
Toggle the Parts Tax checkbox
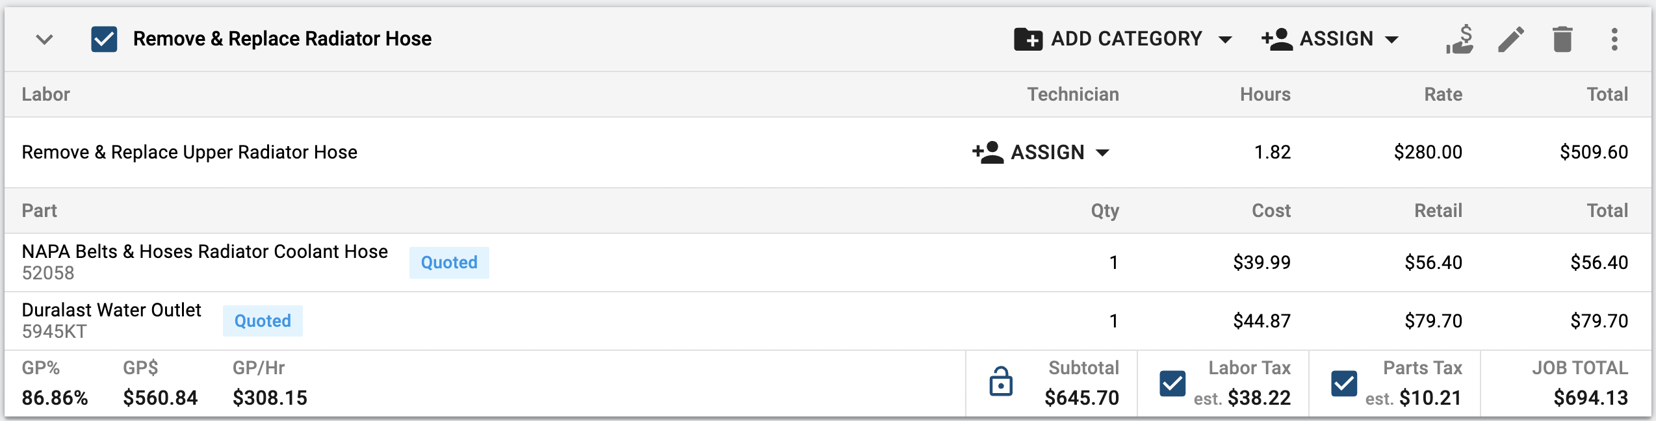[1344, 383]
